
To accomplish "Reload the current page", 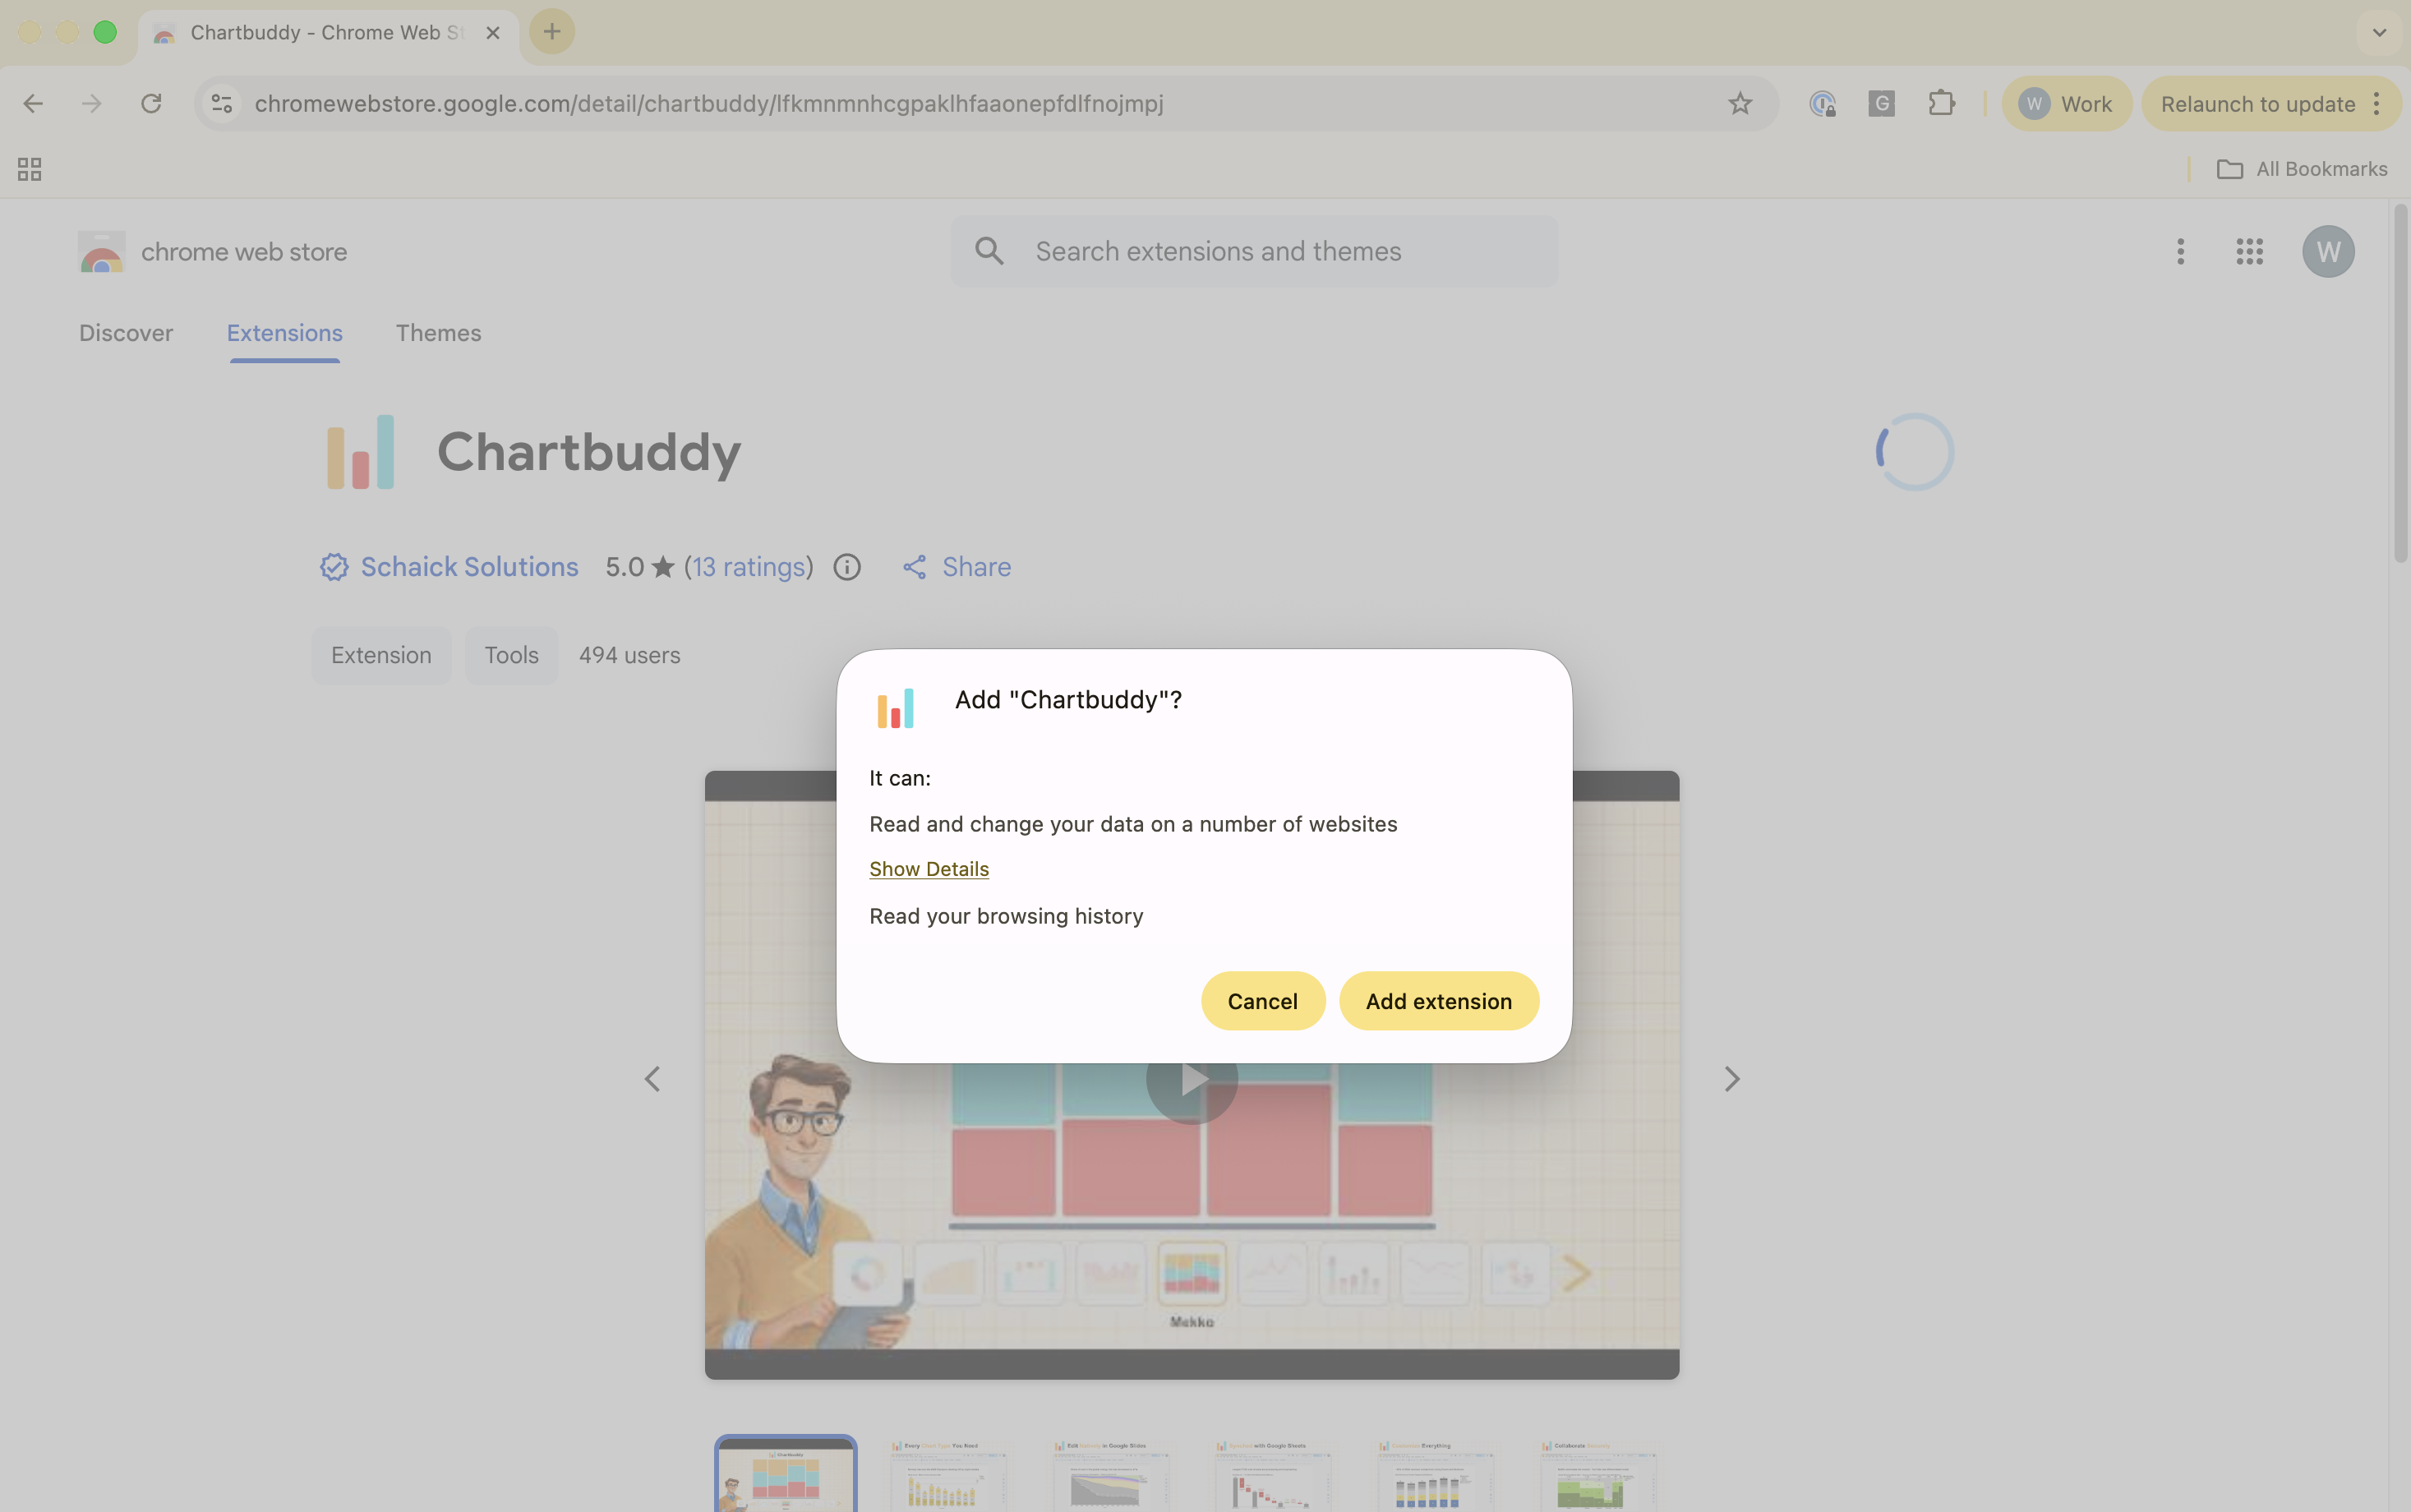I will tap(151, 103).
